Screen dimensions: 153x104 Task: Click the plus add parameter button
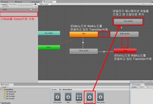[36, 7]
